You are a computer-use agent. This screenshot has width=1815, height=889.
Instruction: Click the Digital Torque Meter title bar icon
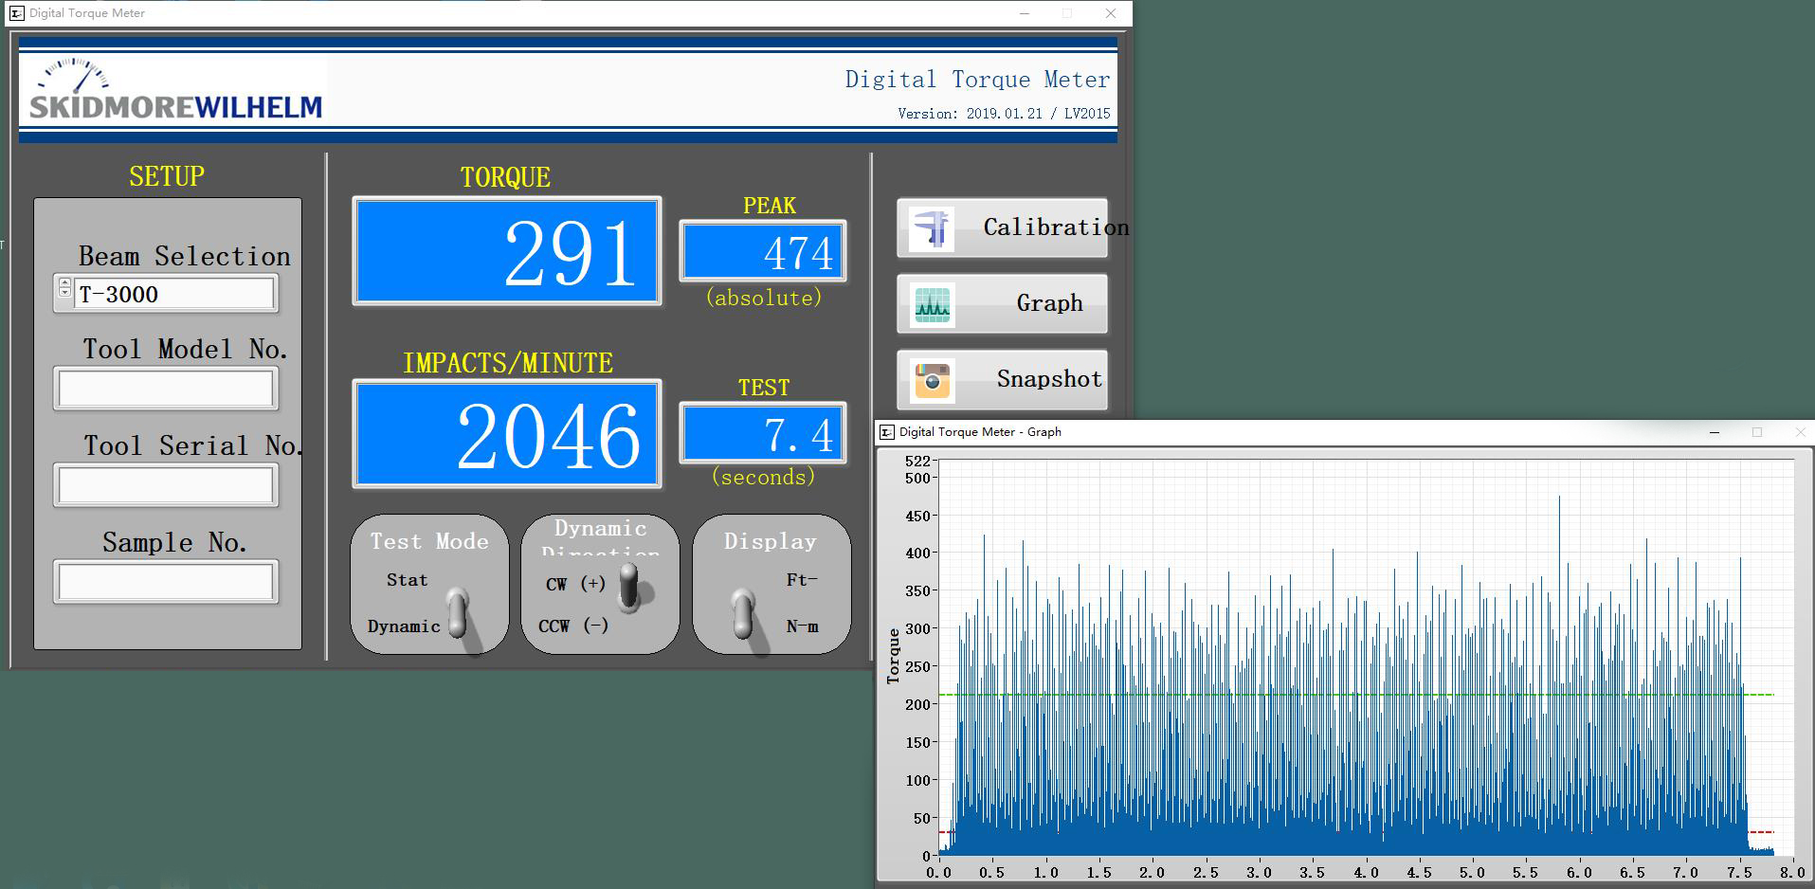[x=16, y=13]
